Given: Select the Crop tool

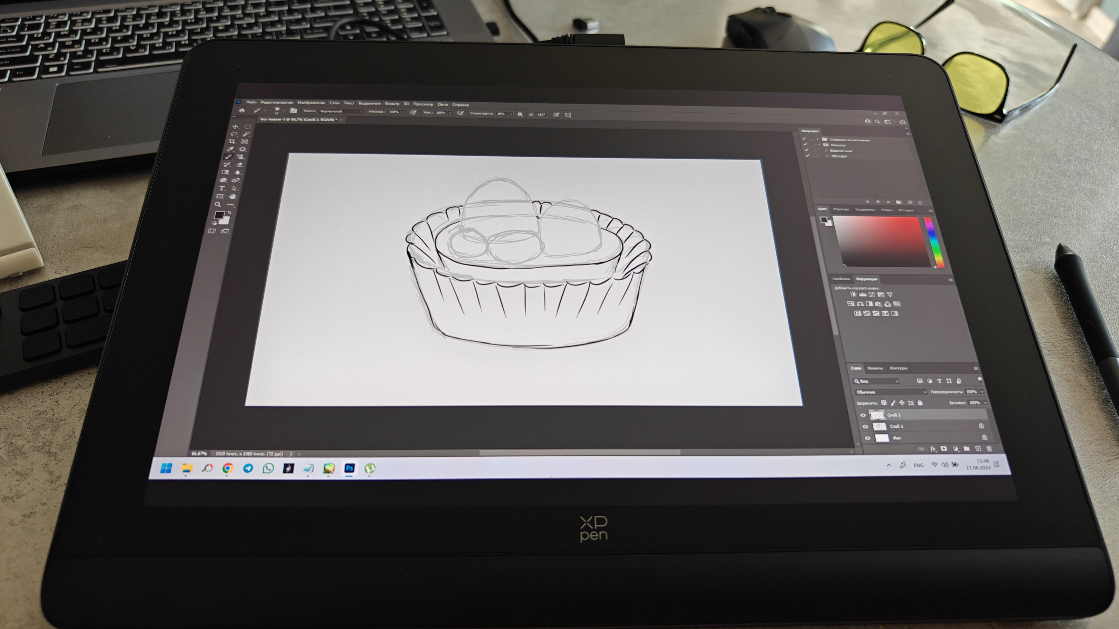Looking at the screenshot, I should 232,141.
